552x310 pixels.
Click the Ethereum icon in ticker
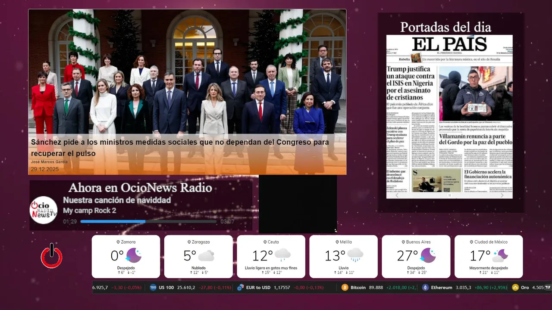point(425,288)
